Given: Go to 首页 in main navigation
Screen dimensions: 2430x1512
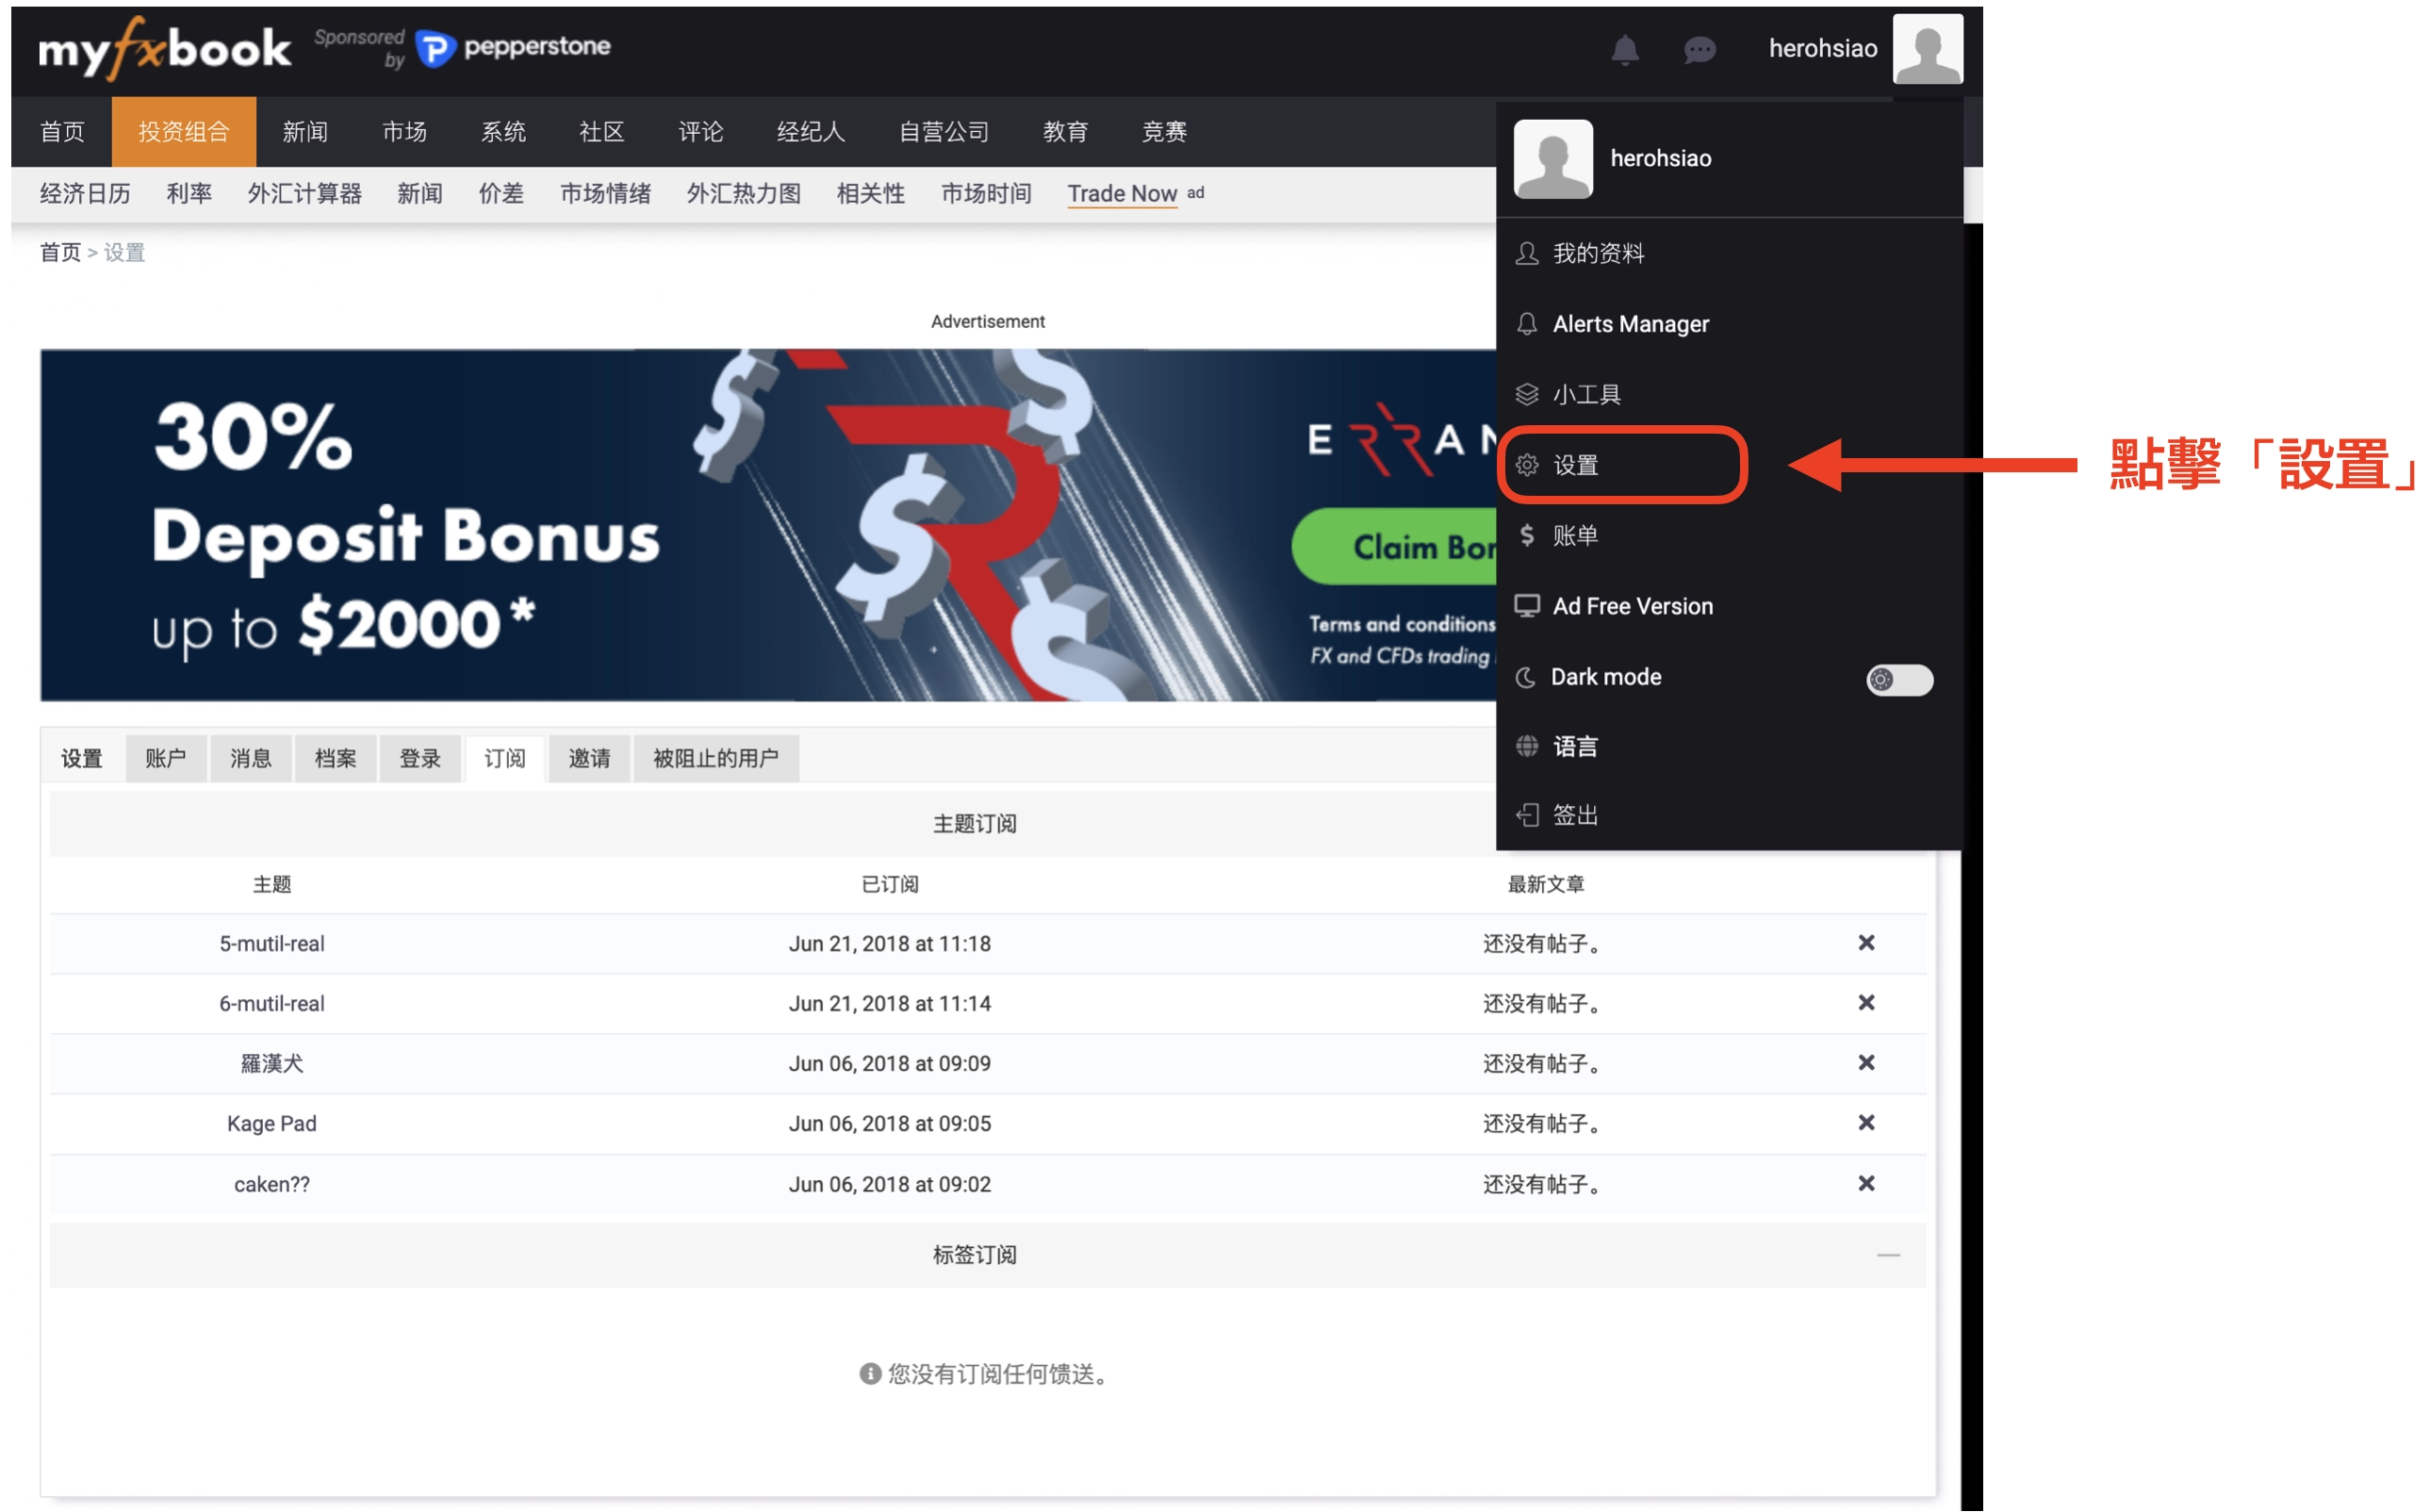Looking at the screenshot, I should (62, 132).
